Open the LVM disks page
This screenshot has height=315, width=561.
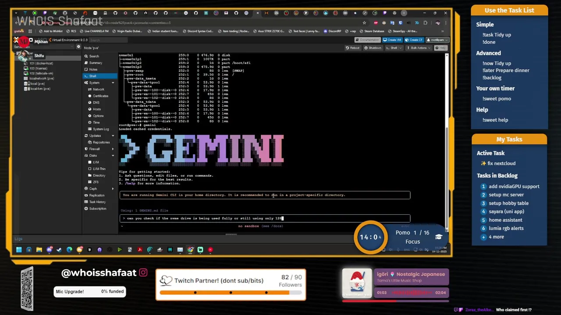96,162
